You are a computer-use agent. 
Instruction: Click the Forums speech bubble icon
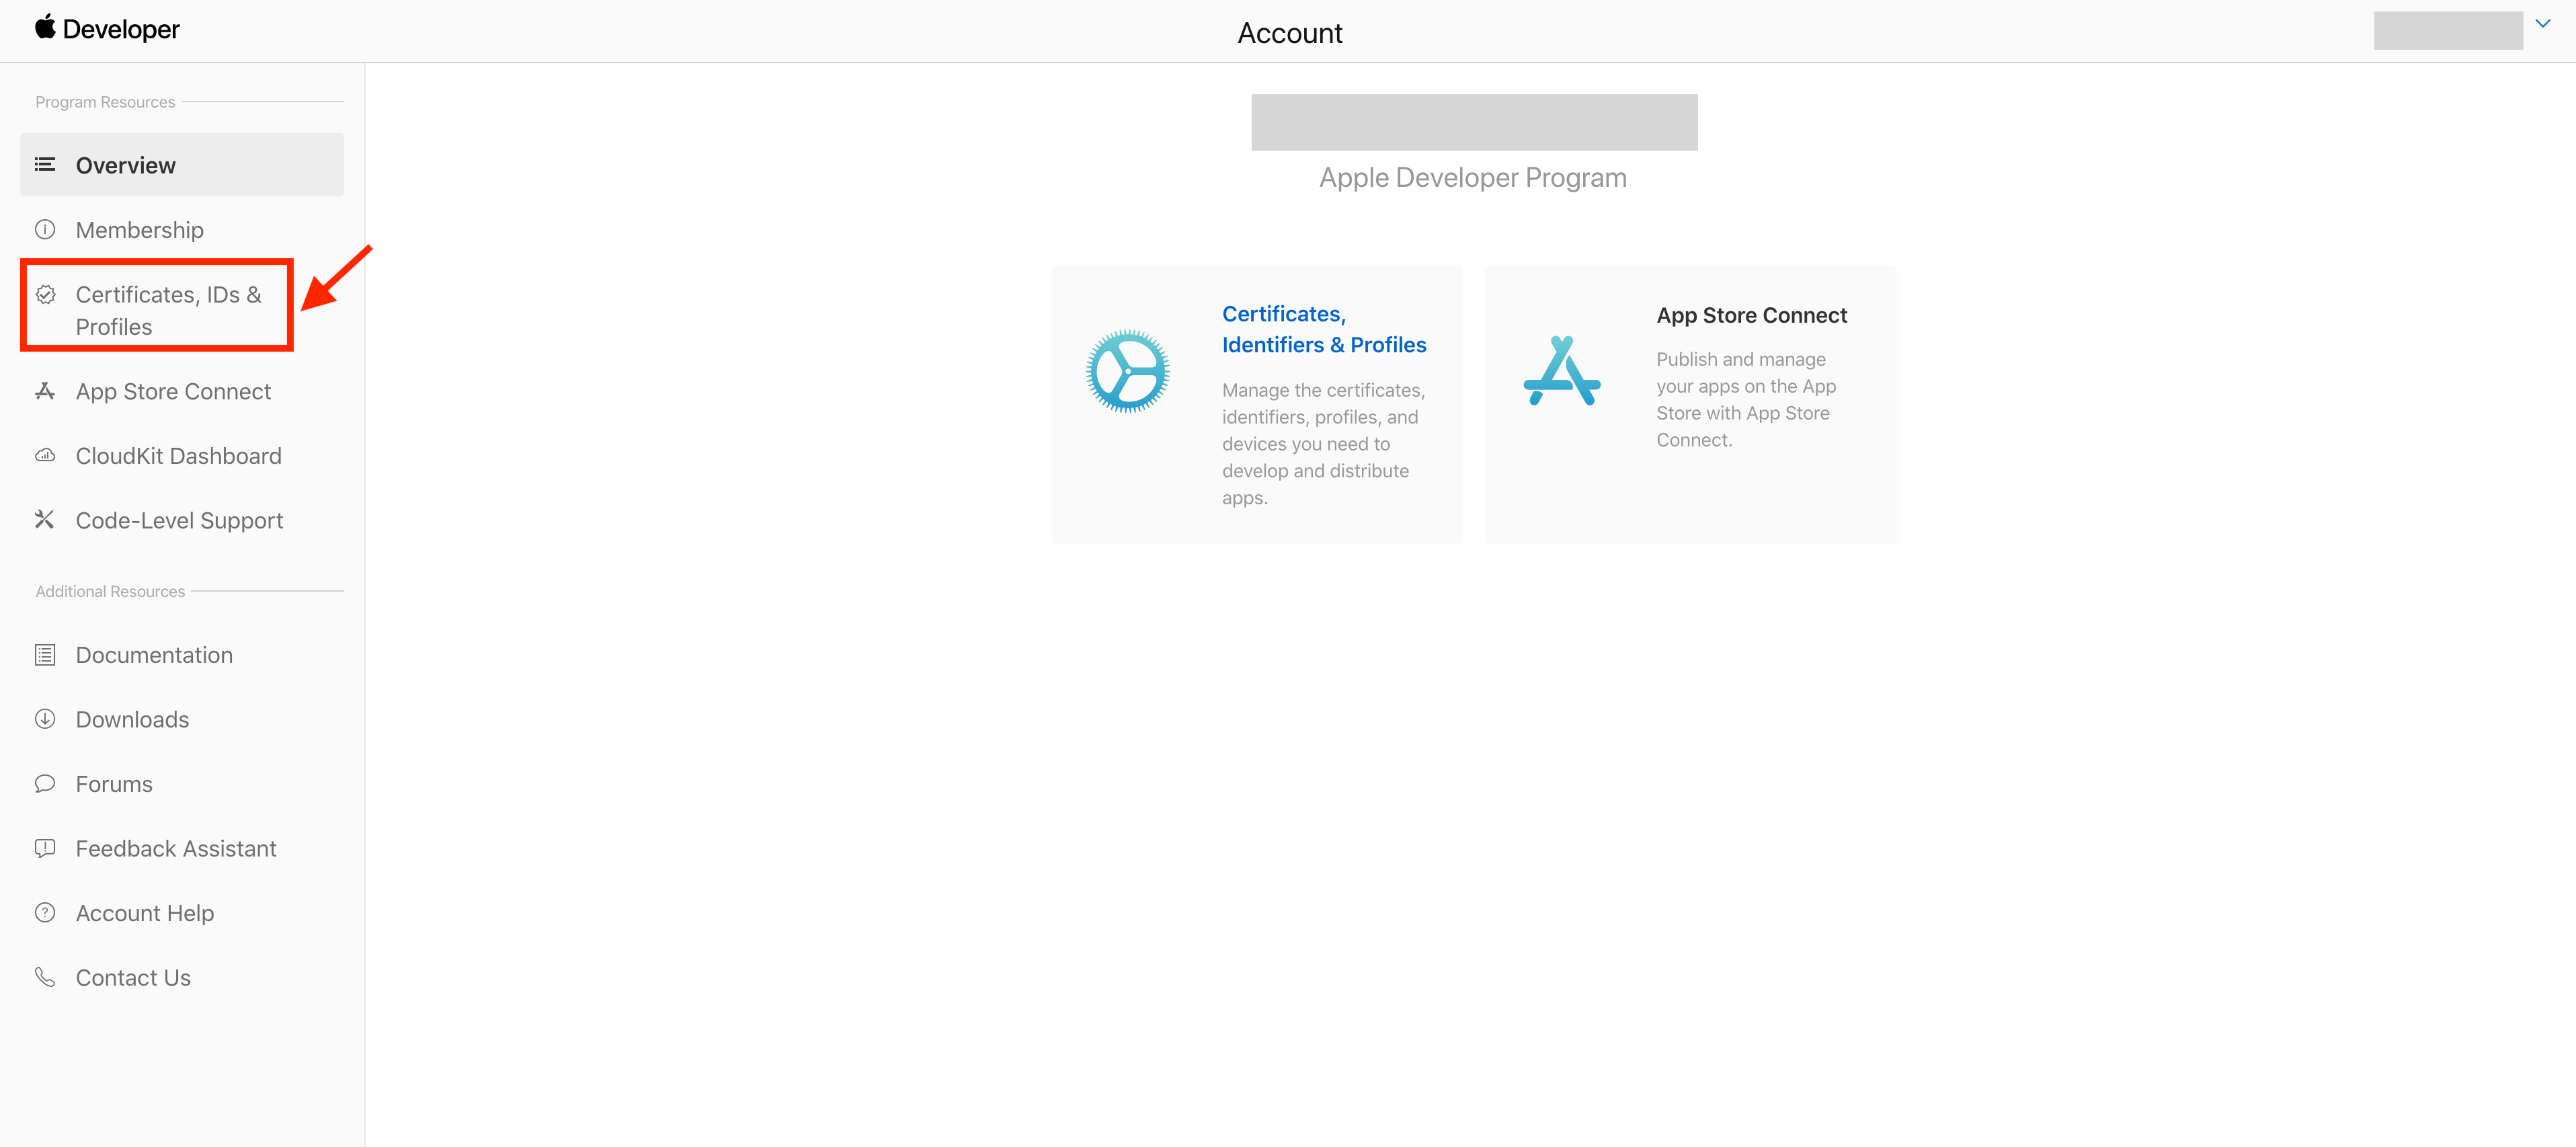[x=45, y=784]
